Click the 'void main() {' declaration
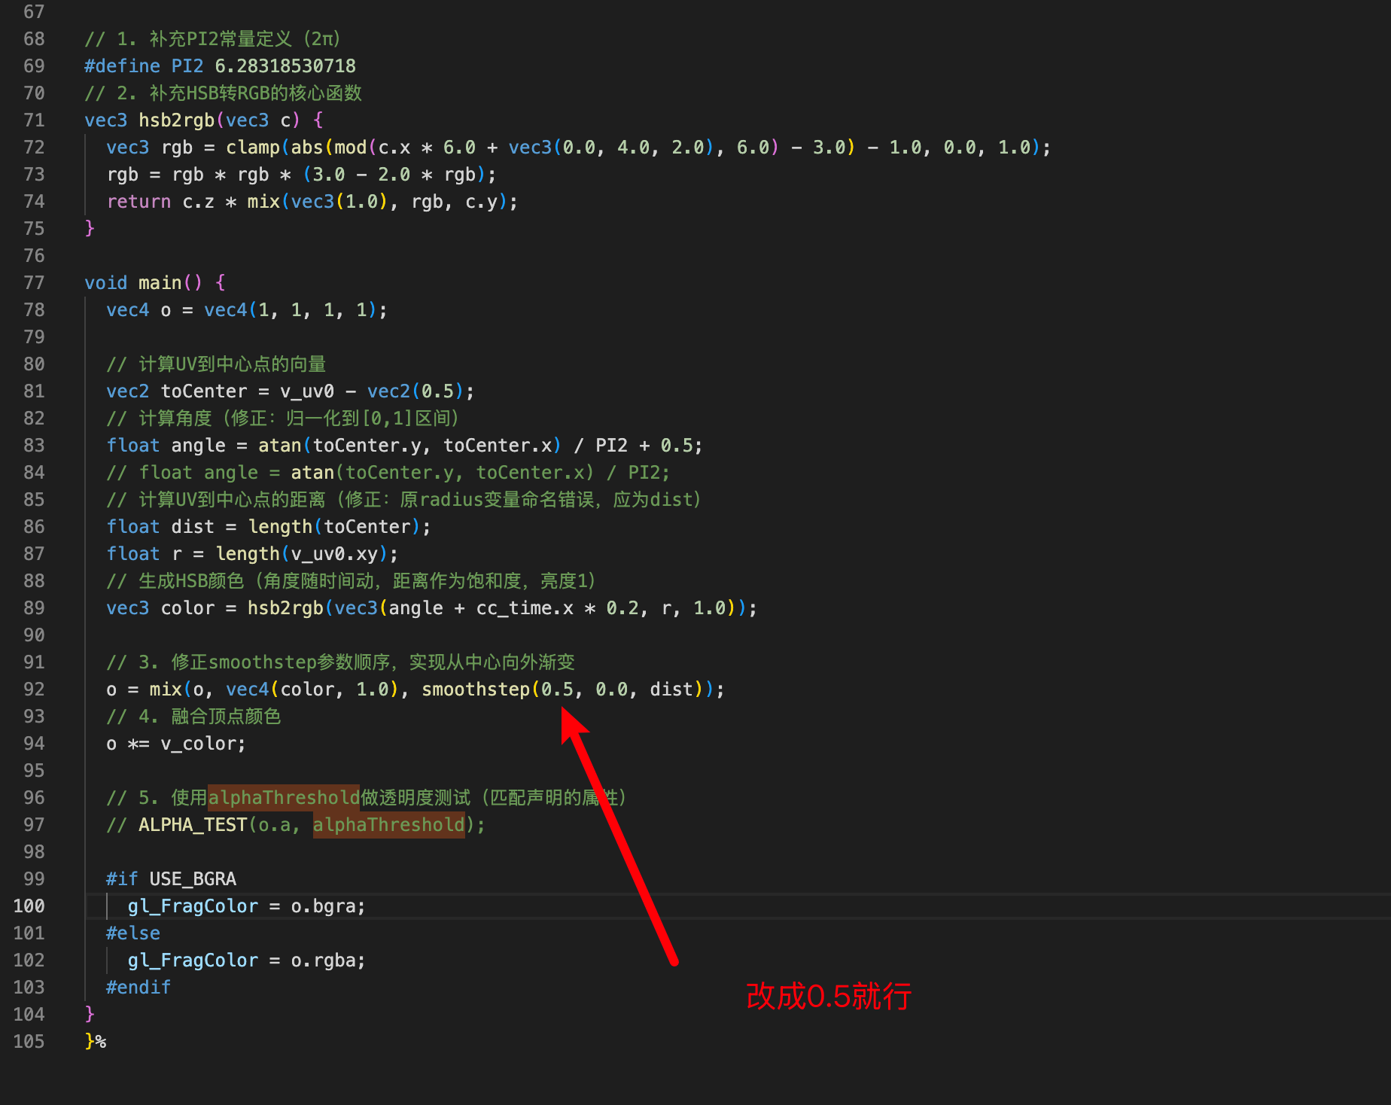Screen dimensions: 1391x1105 [x=155, y=282]
